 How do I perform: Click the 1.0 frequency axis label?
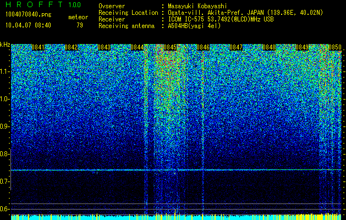4,99
